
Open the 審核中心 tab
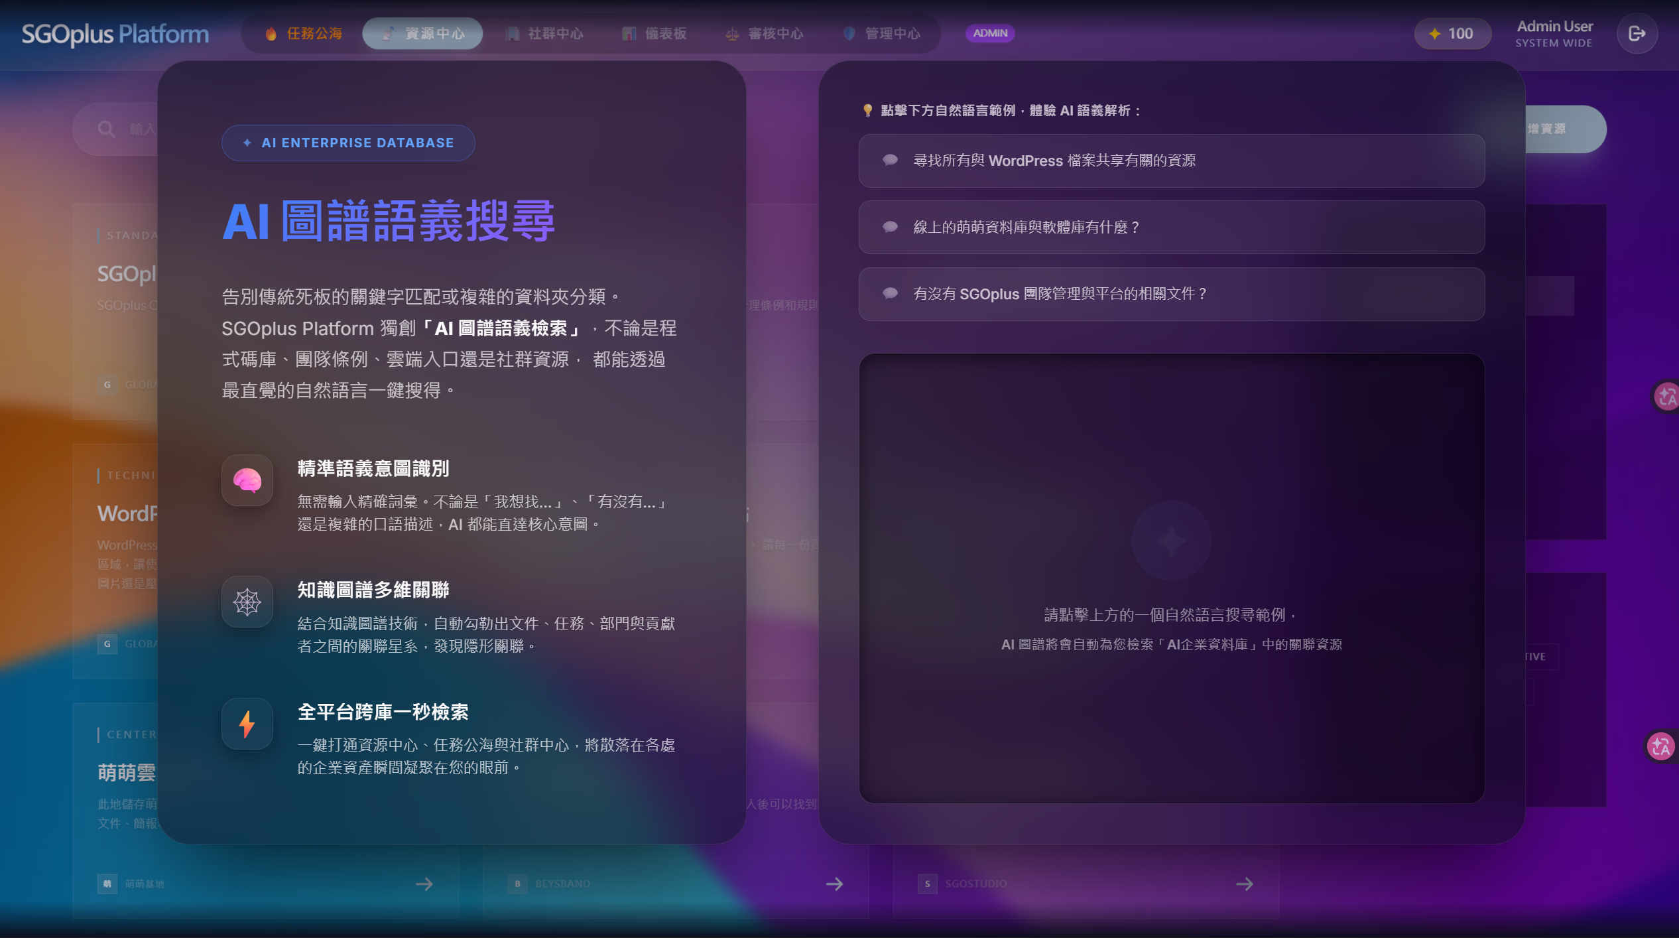point(763,33)
